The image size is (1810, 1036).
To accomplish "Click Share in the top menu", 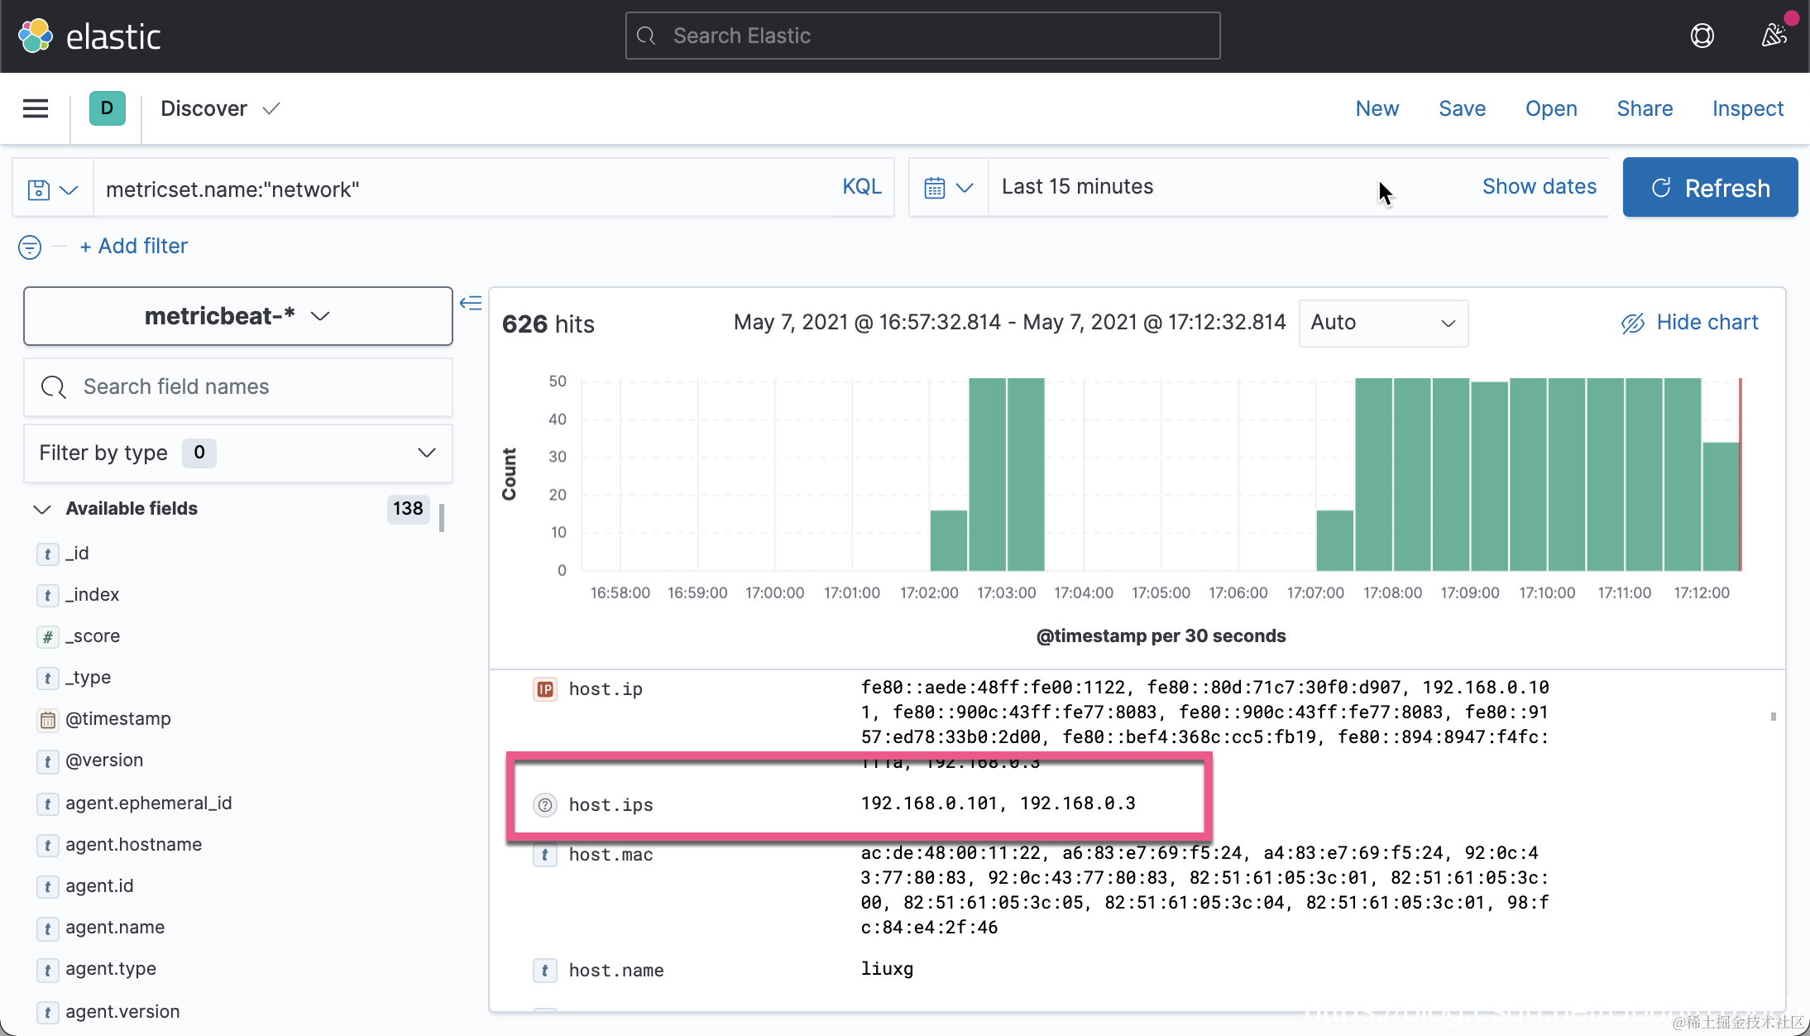I will [1644, 108].
